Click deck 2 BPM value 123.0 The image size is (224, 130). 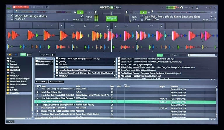(x=134, y=17)
